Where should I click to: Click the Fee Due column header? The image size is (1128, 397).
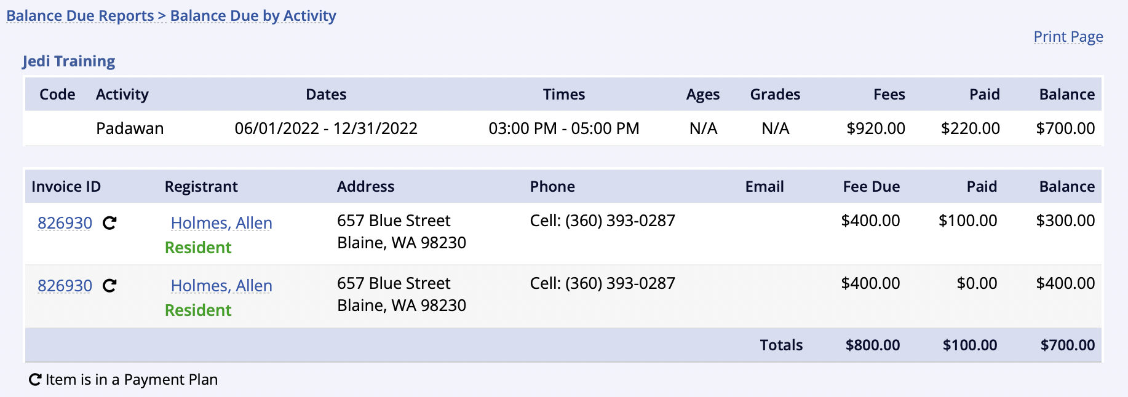871,187
